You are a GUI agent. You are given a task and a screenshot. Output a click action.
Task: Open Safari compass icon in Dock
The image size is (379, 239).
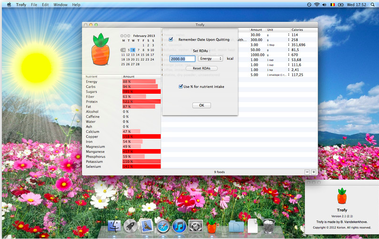tap(163, 226)
